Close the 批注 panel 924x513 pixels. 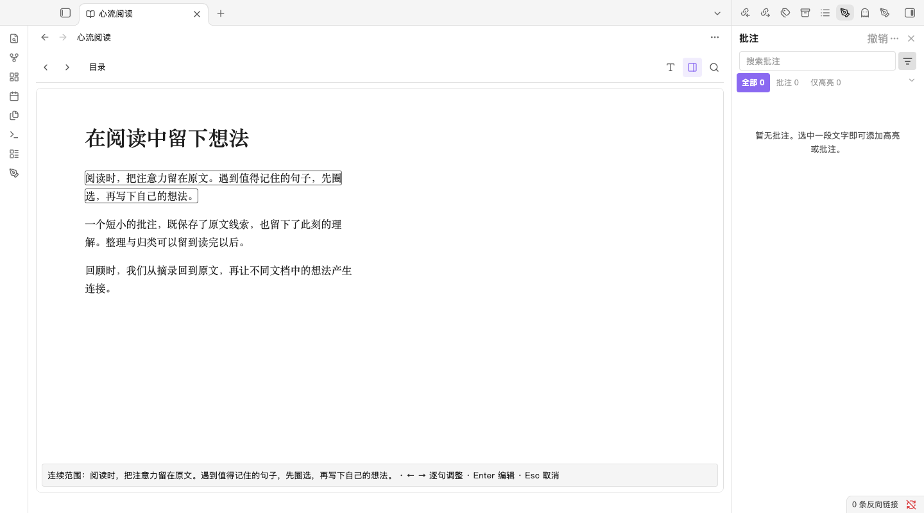pyautogui.click(x=911, y=38)
